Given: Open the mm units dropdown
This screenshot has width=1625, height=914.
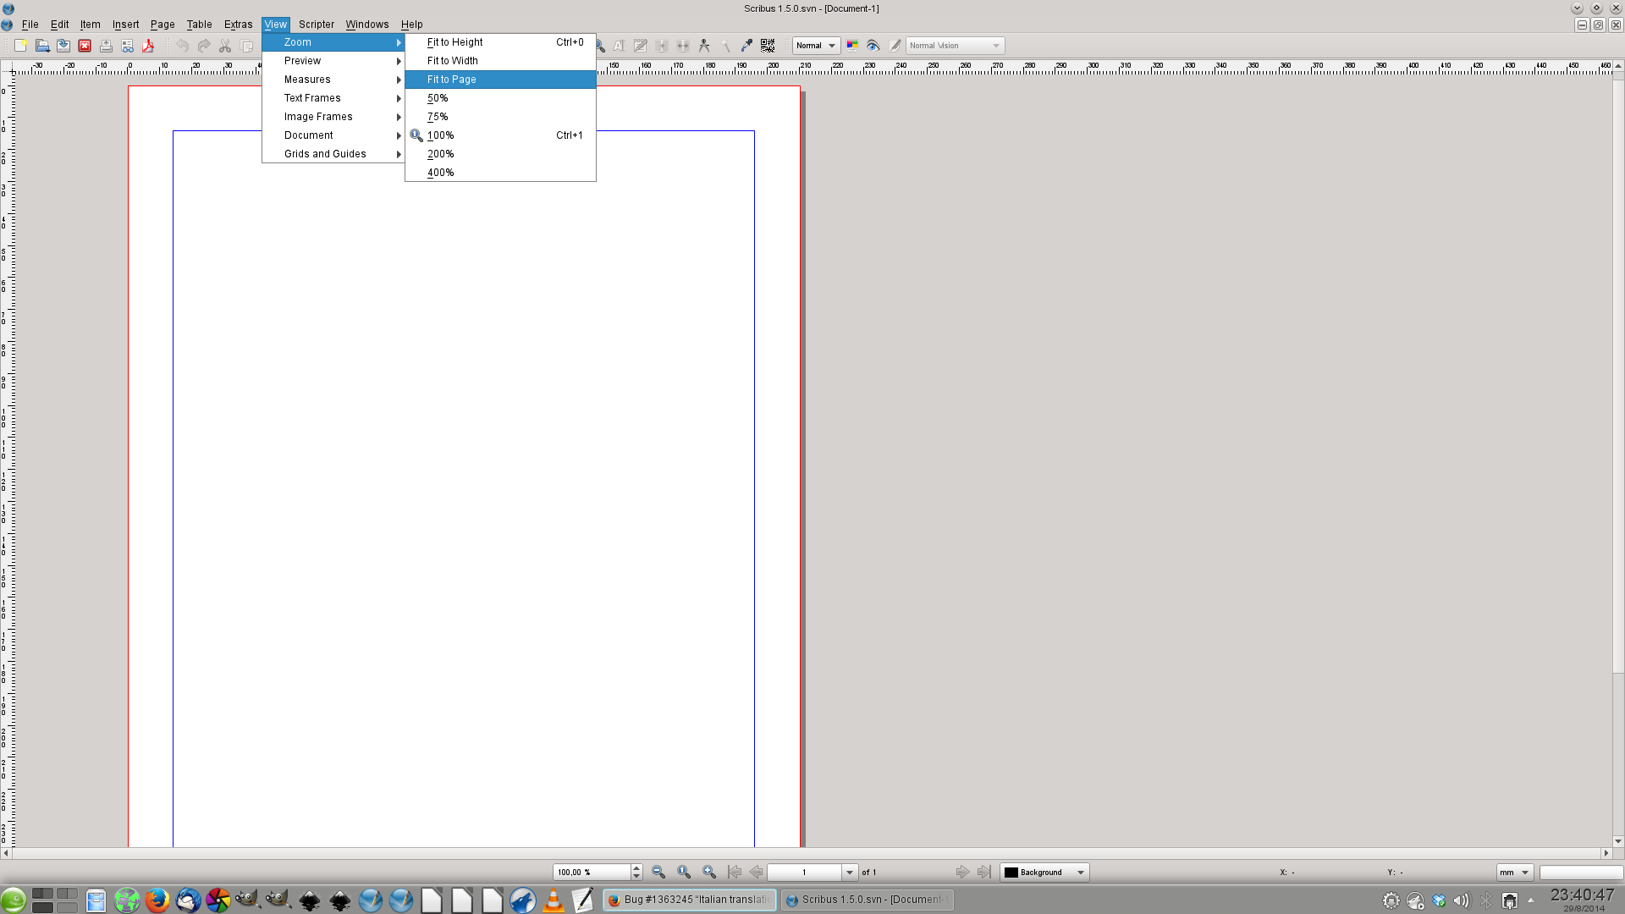Looking at the screenshot, I should pyautogui.click(x=1514, y=873).
